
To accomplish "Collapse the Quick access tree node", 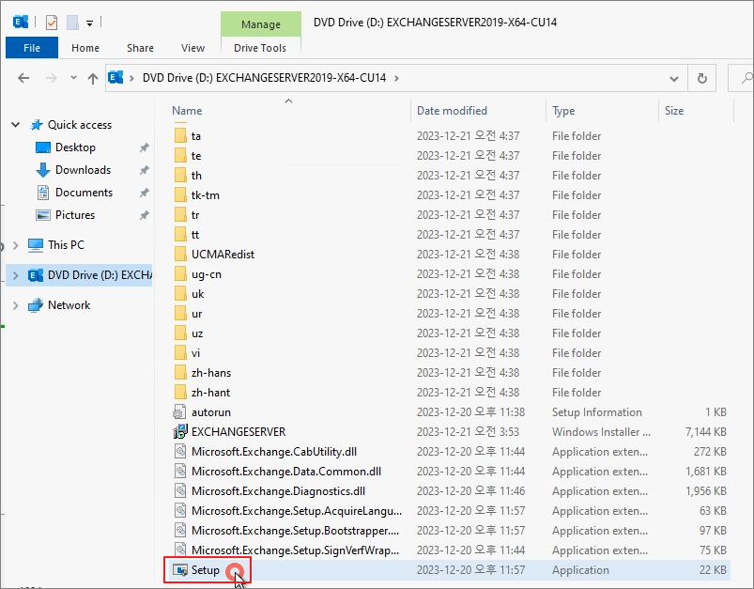I will (x=15, y=125).
